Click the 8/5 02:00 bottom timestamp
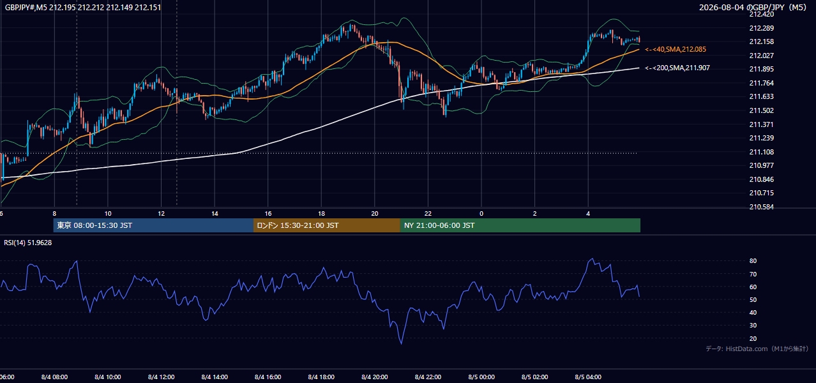Image resolution: width=816 pixels, height=383 pixels. [x=534, y=377]
